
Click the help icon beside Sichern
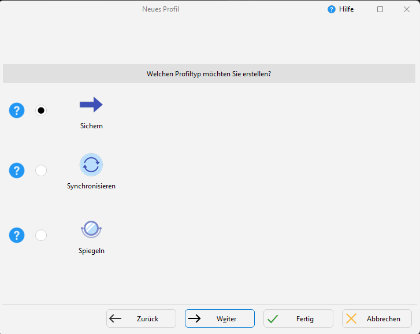point(17,110)
